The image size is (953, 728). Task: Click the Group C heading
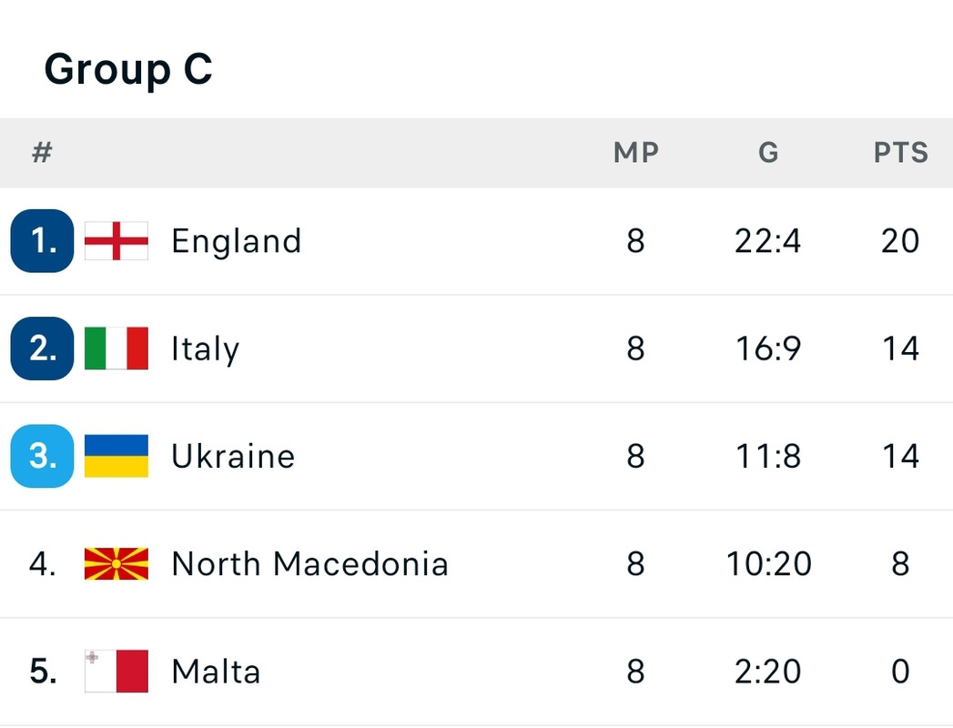(x=128, y=70)
